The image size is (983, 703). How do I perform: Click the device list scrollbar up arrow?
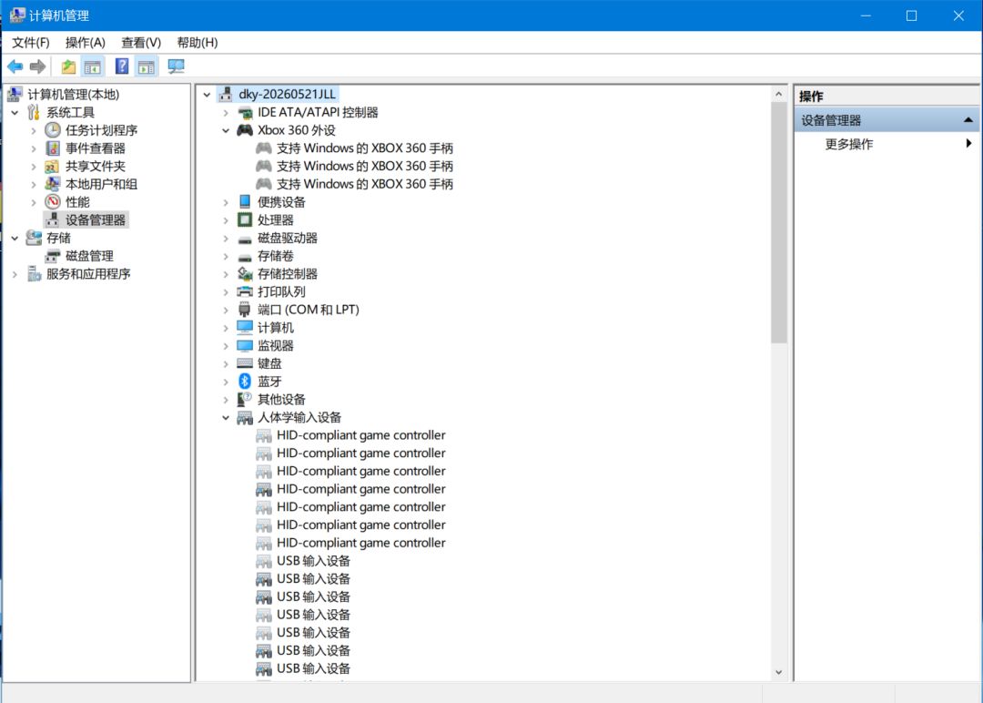778,94
